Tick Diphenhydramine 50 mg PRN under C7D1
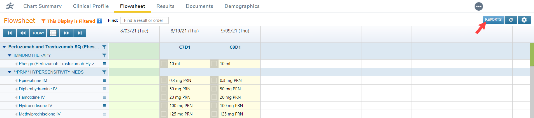 pos(164,89)
